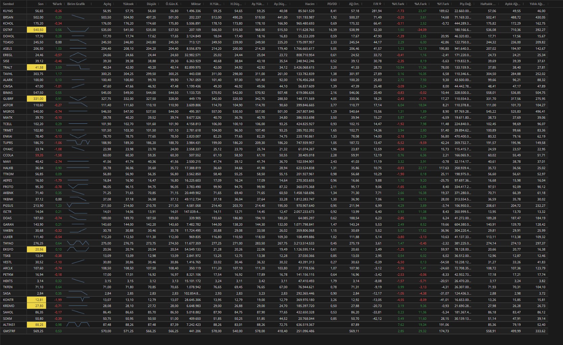563x345 pixels.
Task: Select the highlighted 27,80 price of KRDMD
Action: coord(36,306)
